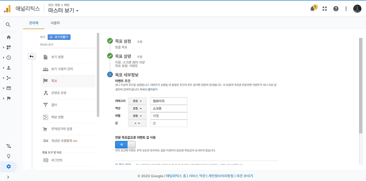Viewport: 366px width, 181px height.
Task: Expand Realtime section arrow in sidebar
Action: (x=4, y=57)
